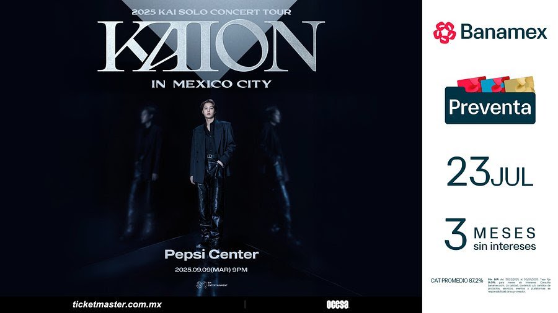Screen dimensions: 558x313
Task: Click the 23 JUL presale date
Action: coord(490,172)
